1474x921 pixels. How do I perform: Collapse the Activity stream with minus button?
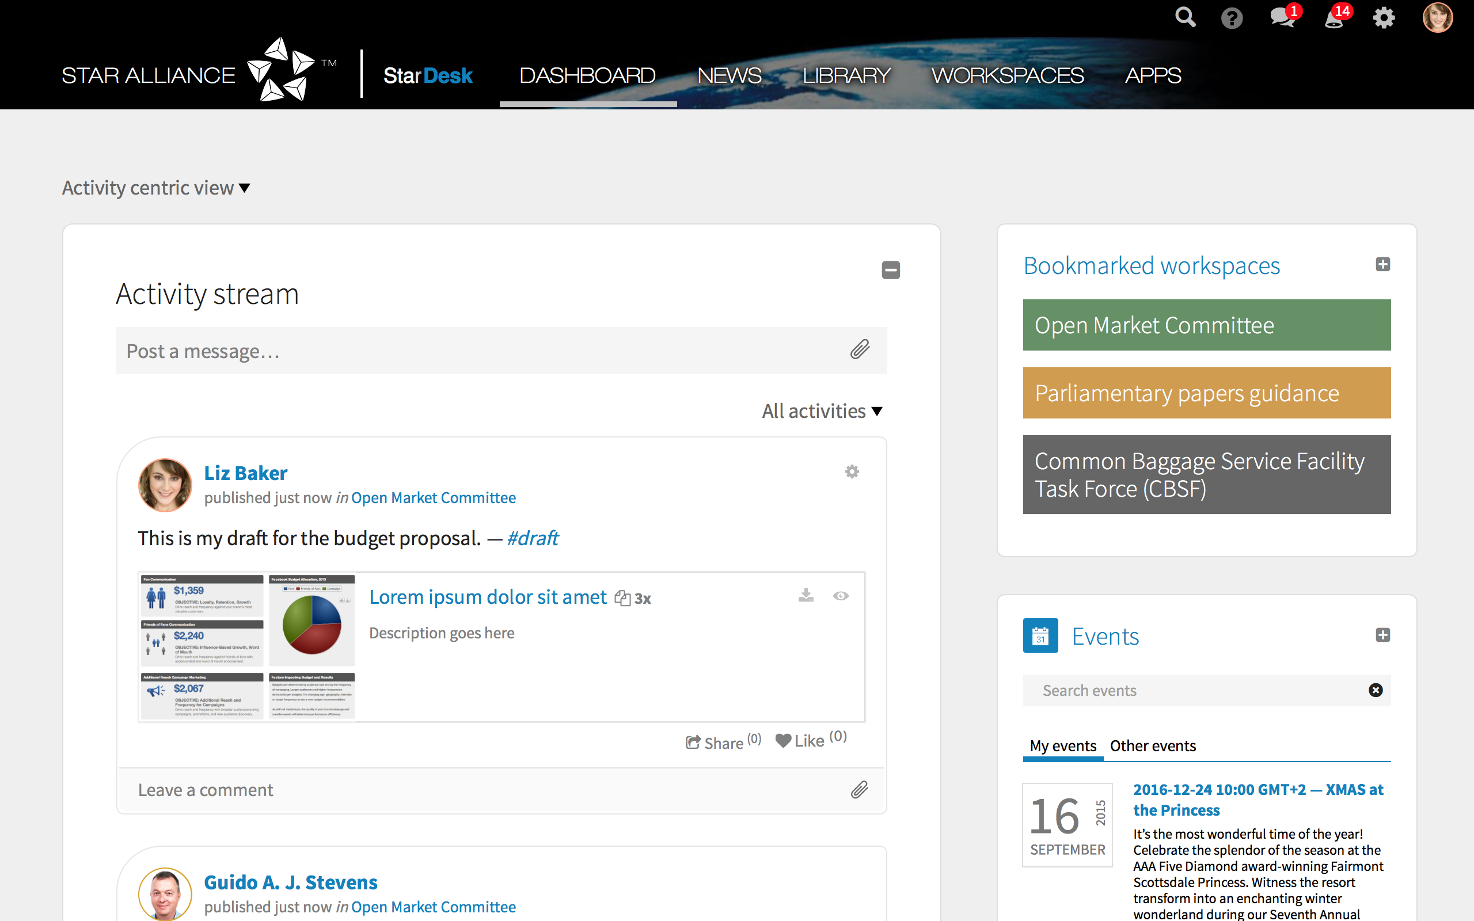pyautogui.click(x=891, y=270)
